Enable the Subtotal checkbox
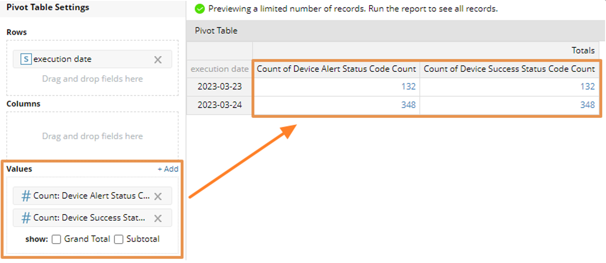The width and height of the screenshot is (606, 263). click(x=118, y=239)
